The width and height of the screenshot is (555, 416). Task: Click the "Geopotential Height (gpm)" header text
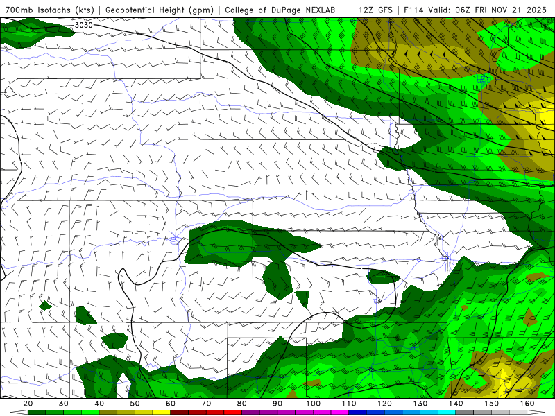tap(160, 10)
